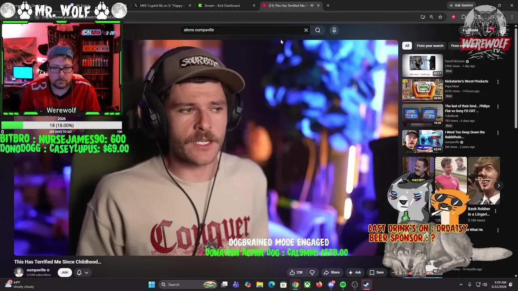Select the All filter chip

407,46
